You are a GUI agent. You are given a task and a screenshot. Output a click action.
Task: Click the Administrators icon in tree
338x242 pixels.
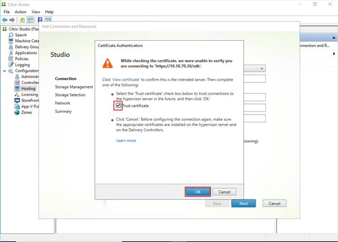click(x=17, y=77)
